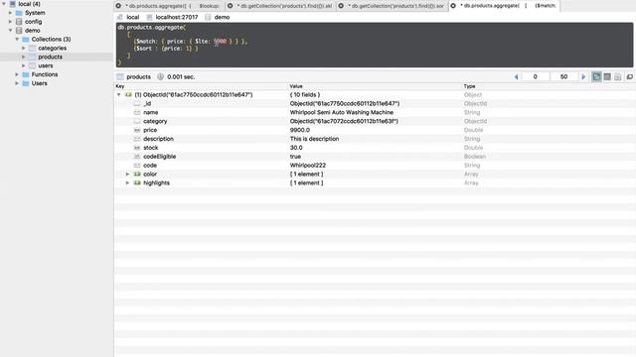Screen dimensions: 636x357
Task: Click the price field number icon
Action: coord(137,130)
